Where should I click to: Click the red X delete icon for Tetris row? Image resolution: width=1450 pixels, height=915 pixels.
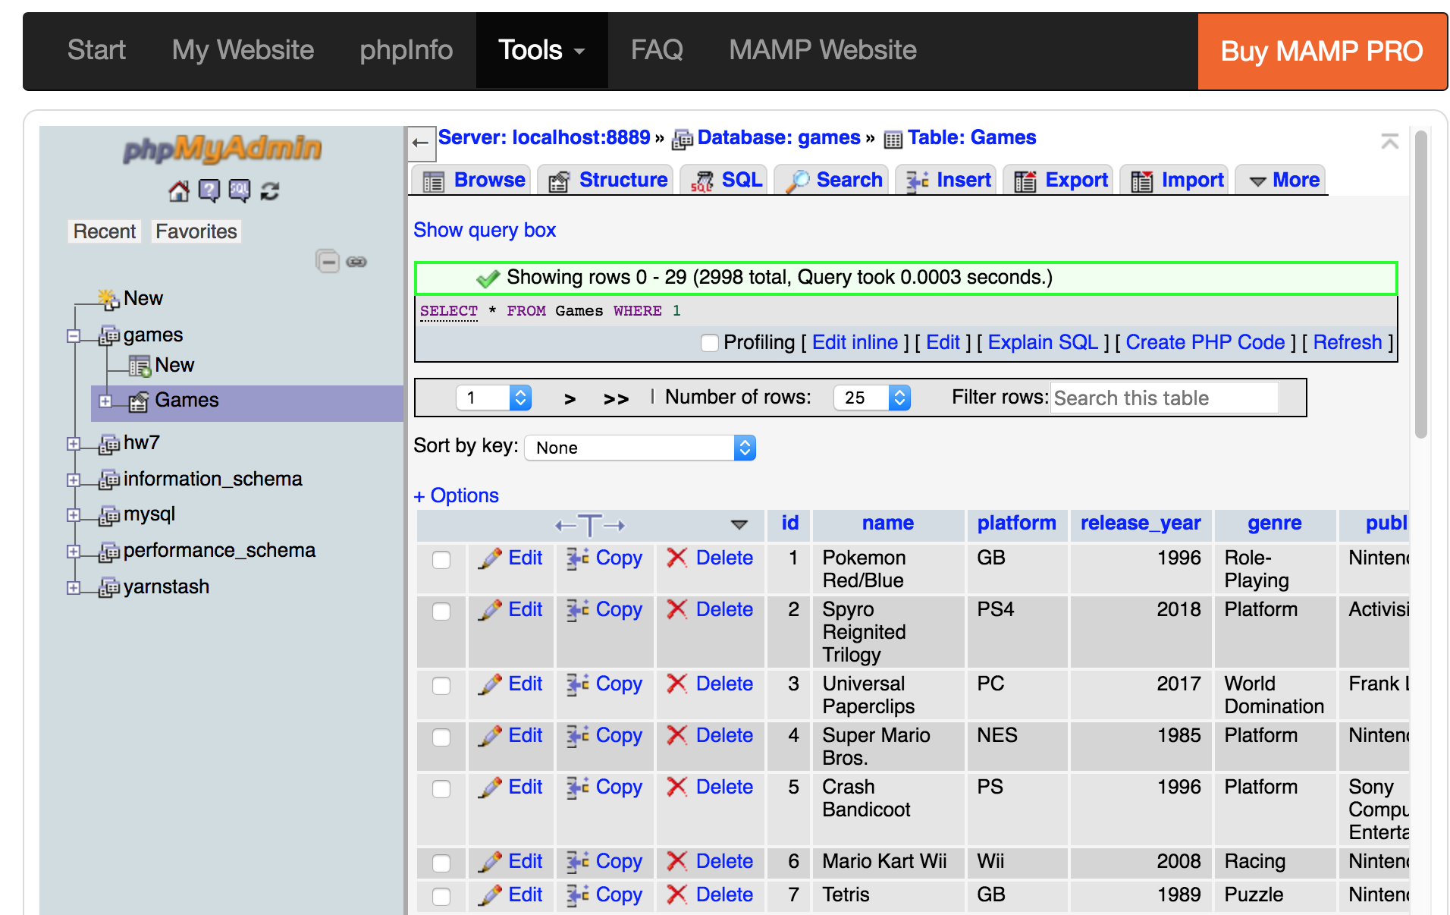(x=676, y=895)
